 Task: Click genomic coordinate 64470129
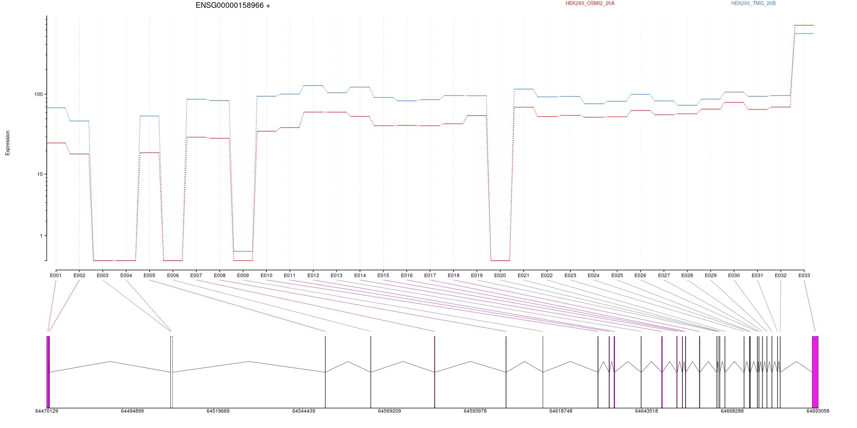pyautogui.click(x=46, y=411)
